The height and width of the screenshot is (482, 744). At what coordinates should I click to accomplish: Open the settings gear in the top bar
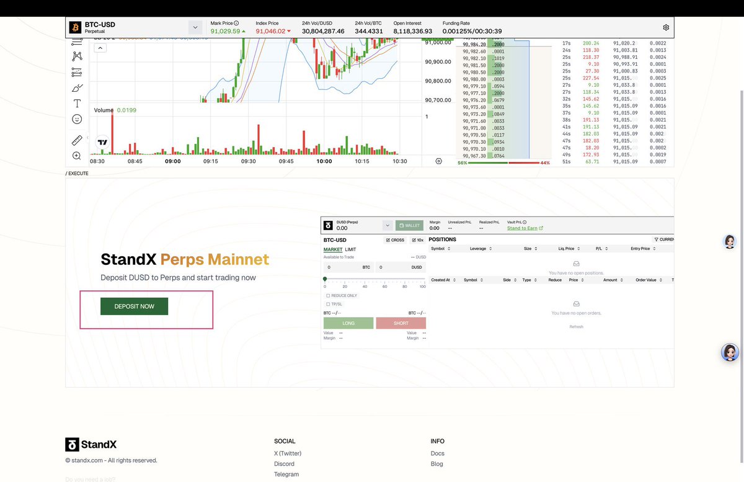[x=666, y=27]
